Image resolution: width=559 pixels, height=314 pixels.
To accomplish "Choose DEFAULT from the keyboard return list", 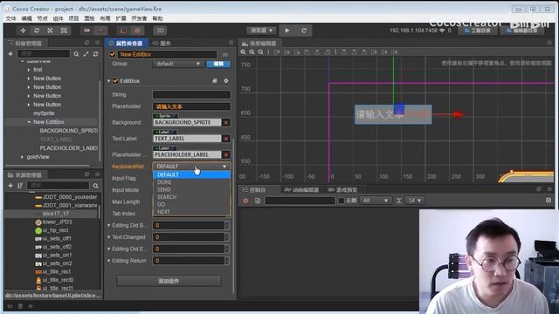I will point(192,174).
